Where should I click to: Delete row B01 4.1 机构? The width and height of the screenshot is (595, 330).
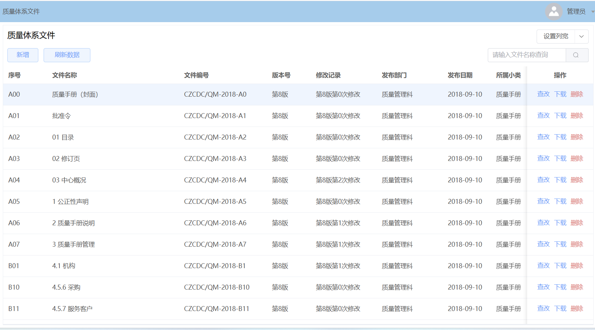[x=577, y=266]
